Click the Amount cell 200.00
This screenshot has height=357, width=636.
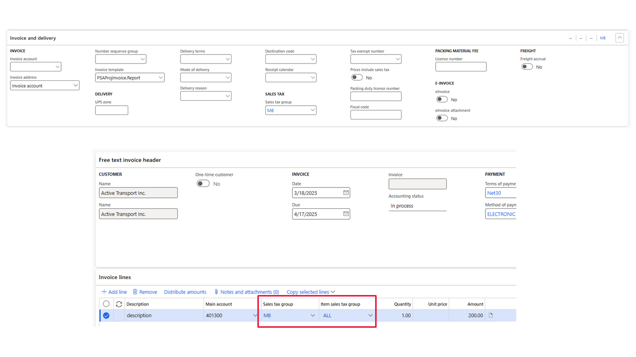pyautogui.click(x=467, y=315)
